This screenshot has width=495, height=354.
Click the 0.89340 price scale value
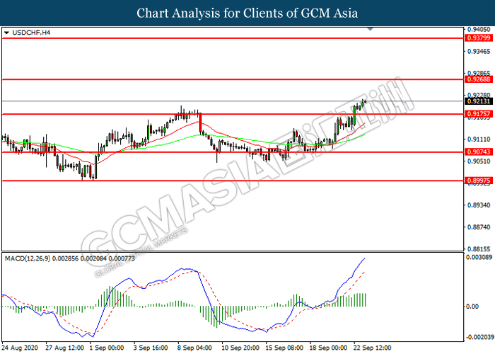(479, 205)
